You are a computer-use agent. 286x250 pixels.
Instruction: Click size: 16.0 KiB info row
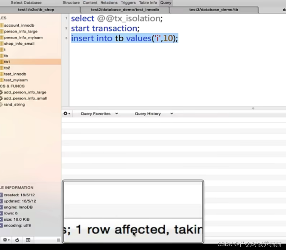coord(17,219)
